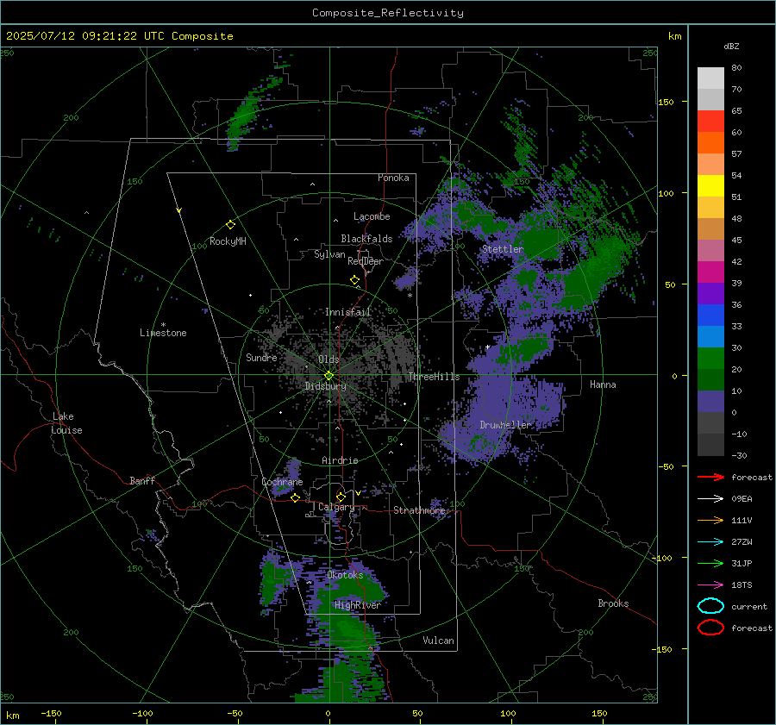
Task: Click the cyan current ellipse icon
Action: pyautogui.click(x=710, y=606)
